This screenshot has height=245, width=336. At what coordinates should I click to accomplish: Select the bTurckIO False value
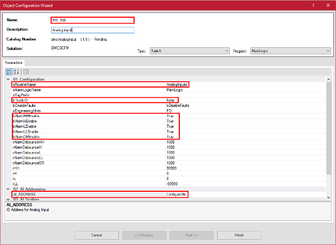(179, 100)
